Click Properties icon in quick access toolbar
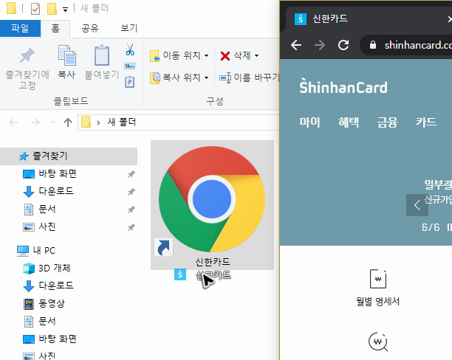Screen dimensions: 452x360 [35, 9]
